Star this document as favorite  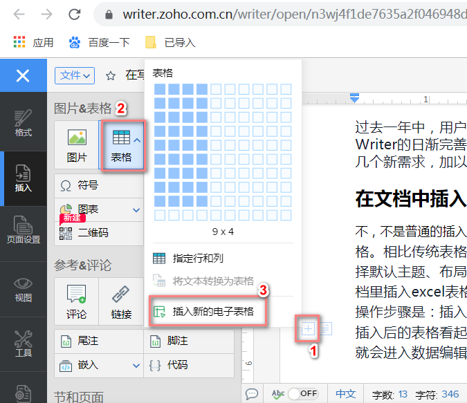click(111, 76)
